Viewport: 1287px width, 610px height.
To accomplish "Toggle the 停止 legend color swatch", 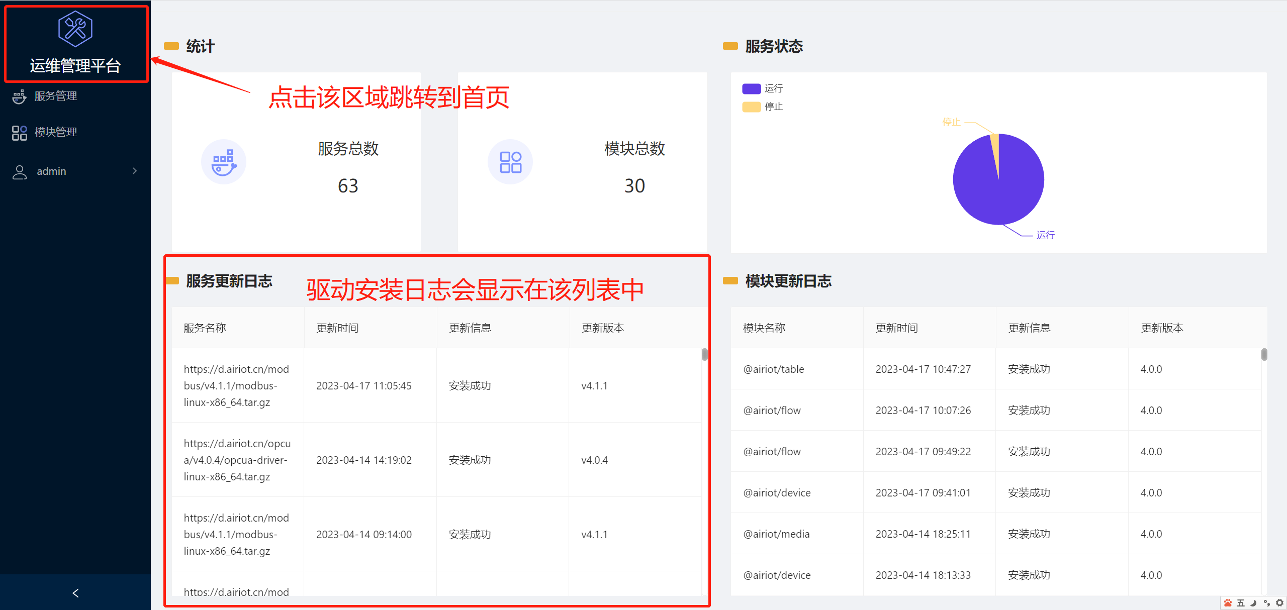I will tap(751, 107).
